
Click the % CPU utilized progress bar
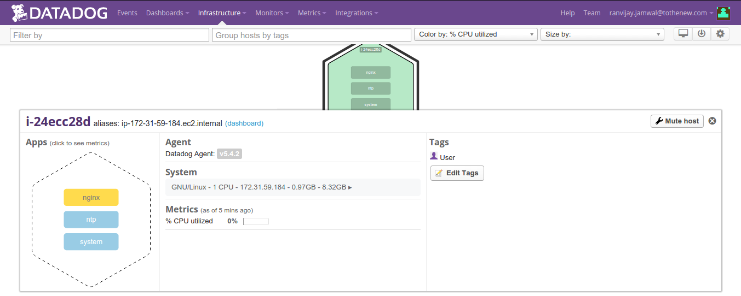[256, 221]
